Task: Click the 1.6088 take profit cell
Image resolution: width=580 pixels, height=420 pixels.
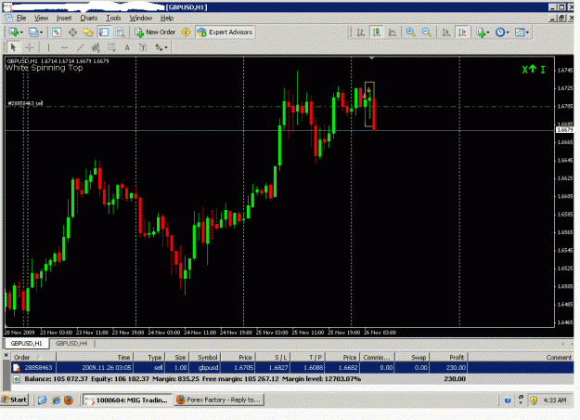Action: click(x=308, y=368)
